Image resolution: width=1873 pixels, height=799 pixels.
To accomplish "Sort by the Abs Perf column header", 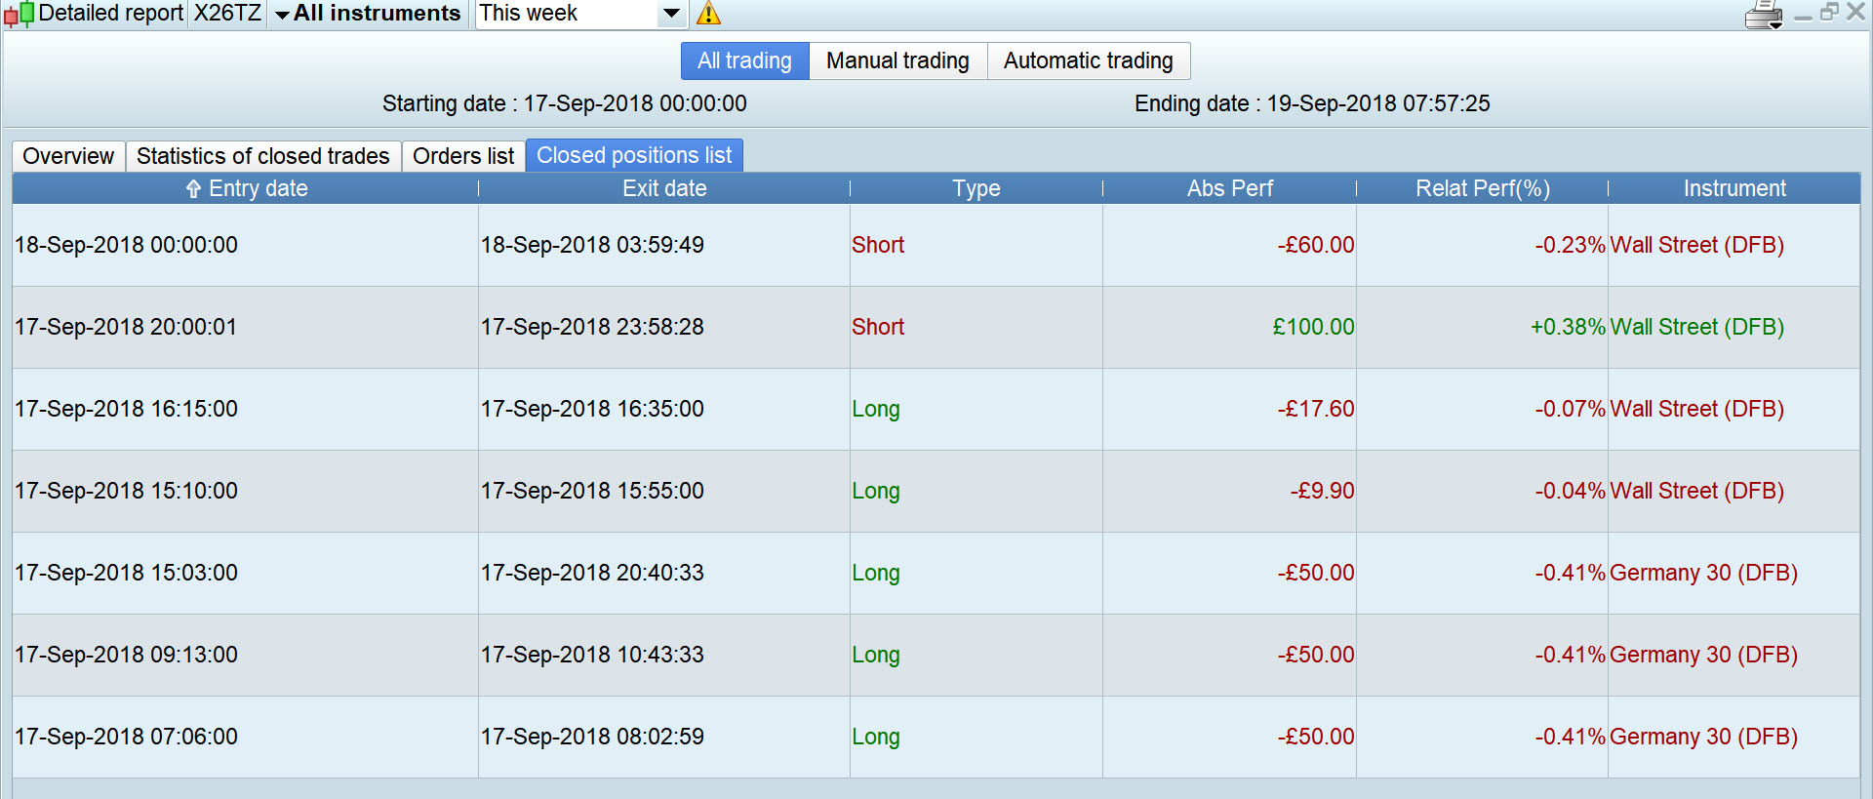I will (1229, 189).
